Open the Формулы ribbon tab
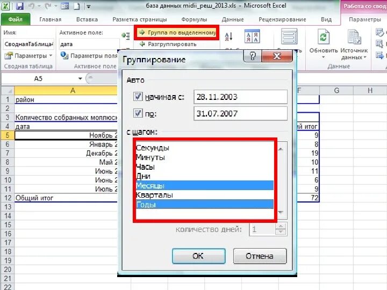Screen dimensions: 387x290 coord(194,19)
